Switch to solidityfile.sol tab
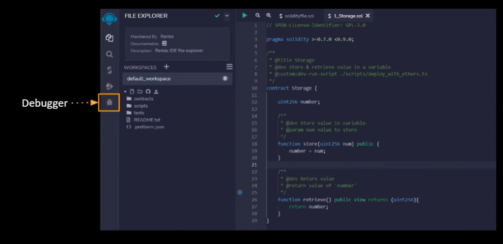 pos(296,16)
